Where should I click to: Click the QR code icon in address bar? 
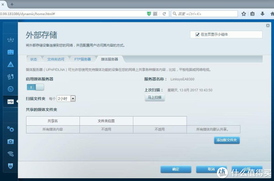(x=155, y=14)
